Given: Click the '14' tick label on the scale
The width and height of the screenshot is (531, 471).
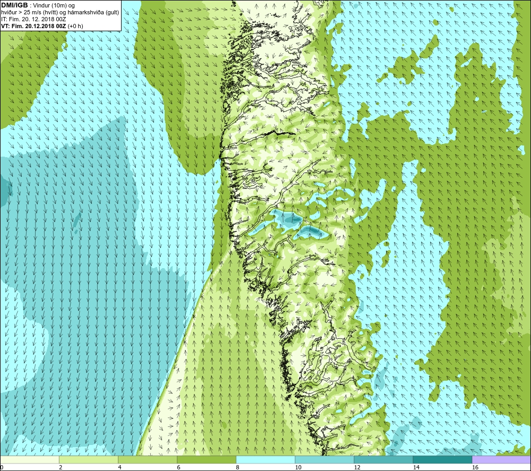Looking at the screenshot, I should click(416, 468).
